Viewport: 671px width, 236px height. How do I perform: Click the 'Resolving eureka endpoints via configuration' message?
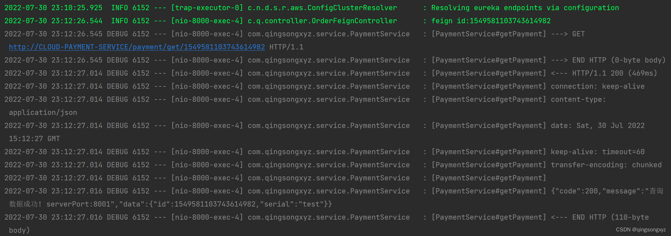tap(525, 8)
